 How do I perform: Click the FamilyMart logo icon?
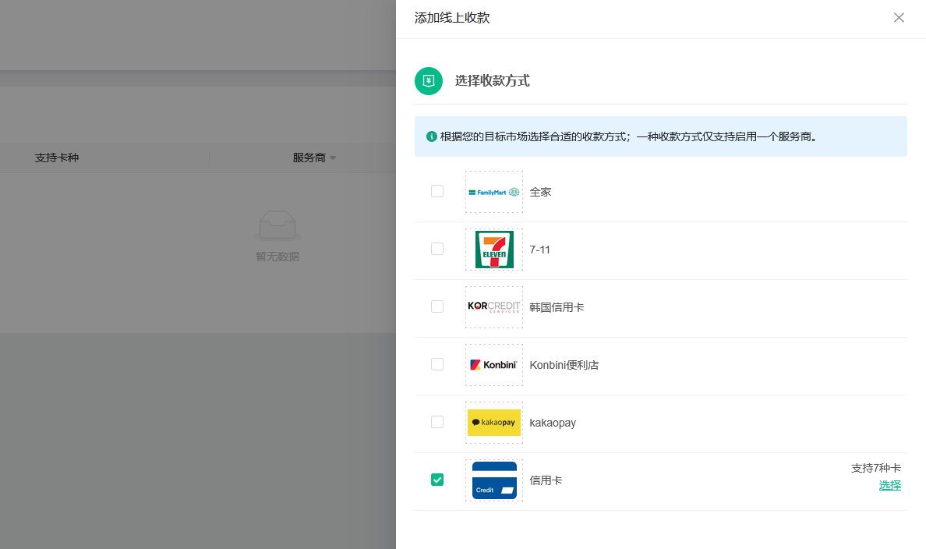(494, 192)
